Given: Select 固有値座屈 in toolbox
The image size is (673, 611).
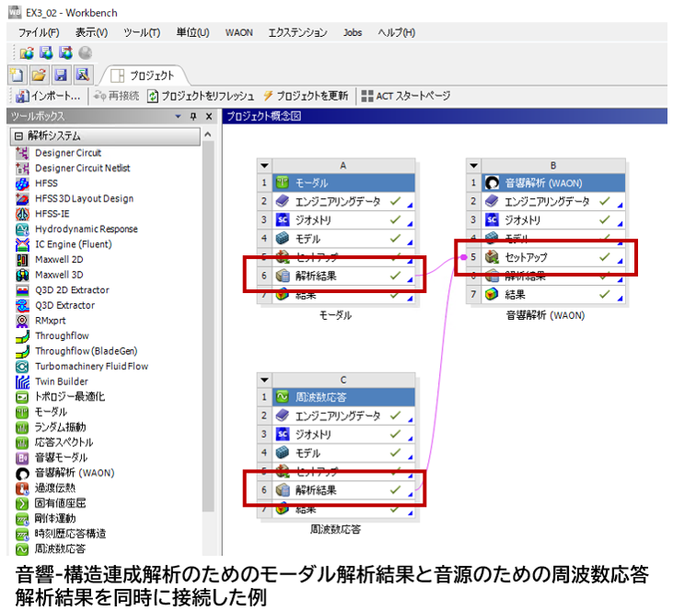Looking at the screenshot, I should point(60,503).
